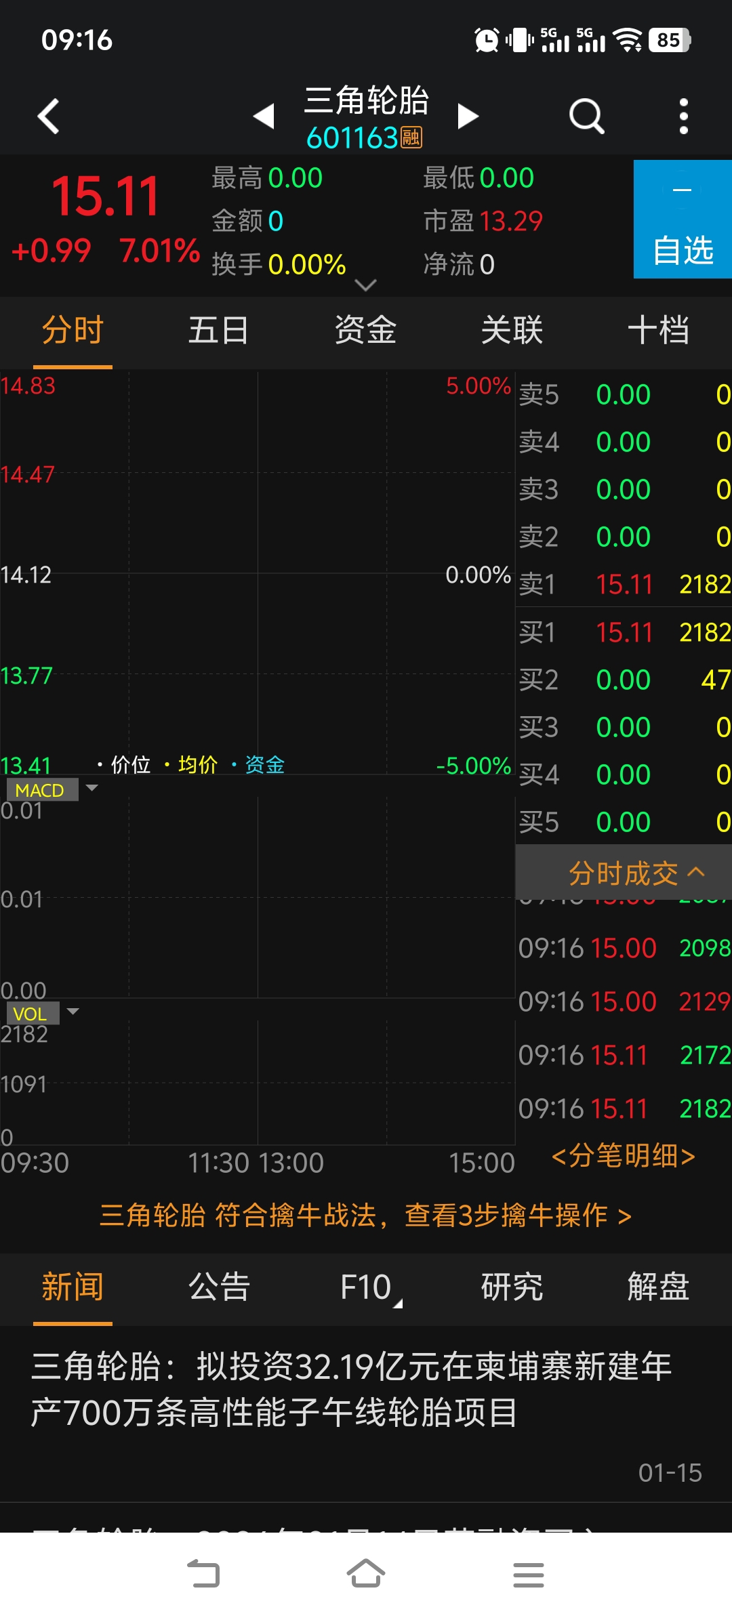732x1618 pixels.
Task: Open the F10 tab dropdown
Action: (x=369, y=1287)
